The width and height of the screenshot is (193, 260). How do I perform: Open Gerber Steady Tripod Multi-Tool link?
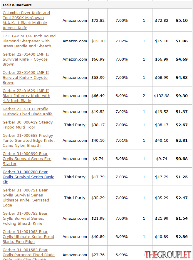coord(28,125)
